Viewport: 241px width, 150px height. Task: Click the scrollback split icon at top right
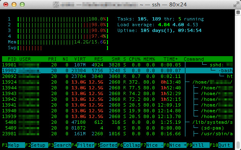[238, 12]
